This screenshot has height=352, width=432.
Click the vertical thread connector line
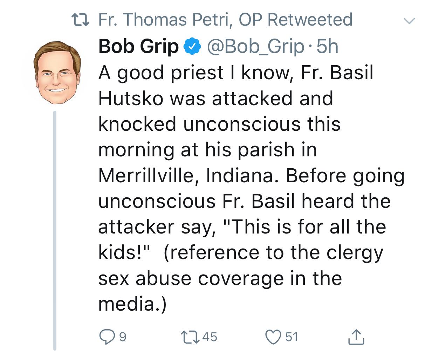[x=55, y=230]
